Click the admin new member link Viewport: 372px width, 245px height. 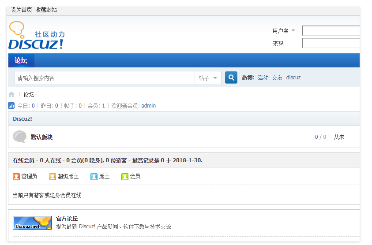tap(148, 106)
